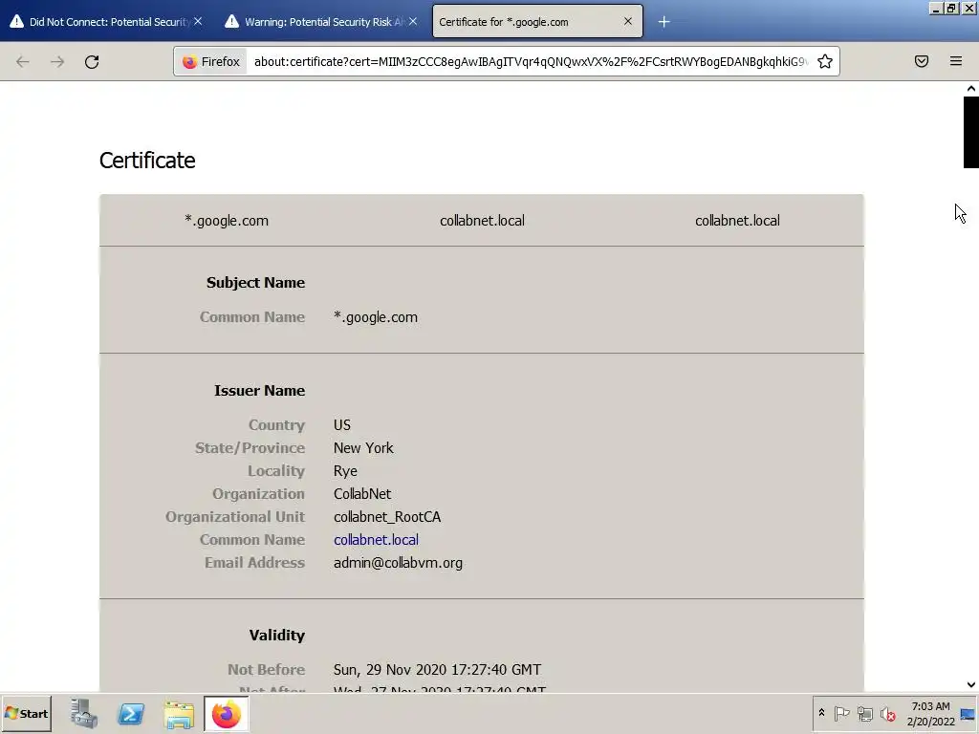Click the page scrollbar thumb
Image resolution: width=979 pixels, height=734 pixels.
pos(970,132)
